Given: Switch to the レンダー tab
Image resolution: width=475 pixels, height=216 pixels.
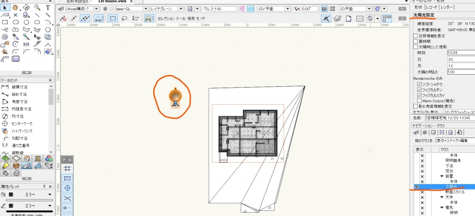Looking at the screenshot, I should click(x=447, y=7).
